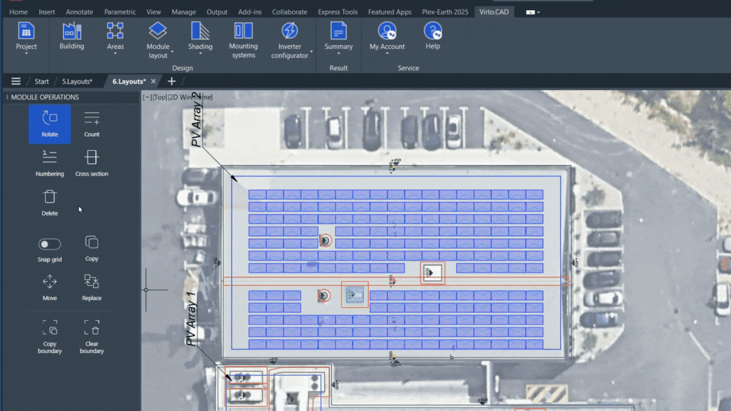This screenshot has height=411, width=731.
Task: Select the Replace module operation
Action: point(92,287)
